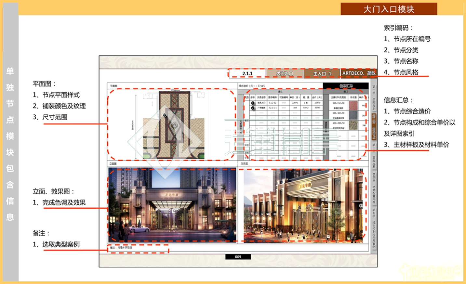Select the dark gray stone material swatch
The width and height of the screenshot is (466, 284).
pyautogui.click(x=353, y=115)
